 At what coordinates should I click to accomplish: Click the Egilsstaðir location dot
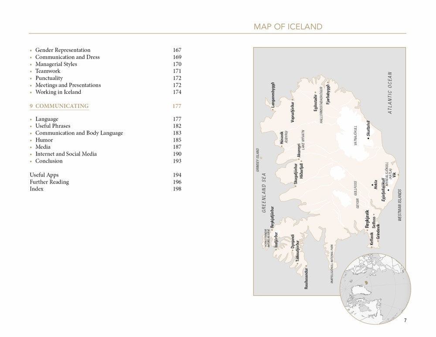(x=315, y=92)
